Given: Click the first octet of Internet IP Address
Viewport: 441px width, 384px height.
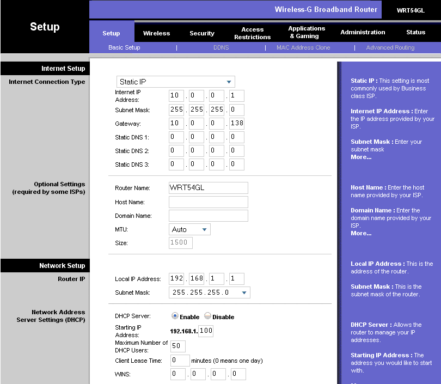Looking at the screenshot, I should [176, 96].
